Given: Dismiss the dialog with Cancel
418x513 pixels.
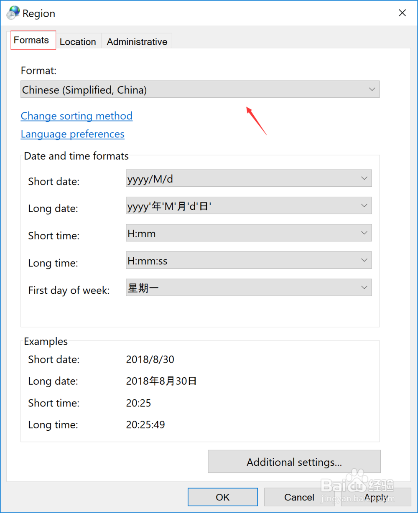Looking at the screenshot, I should [x=299, y=497].
